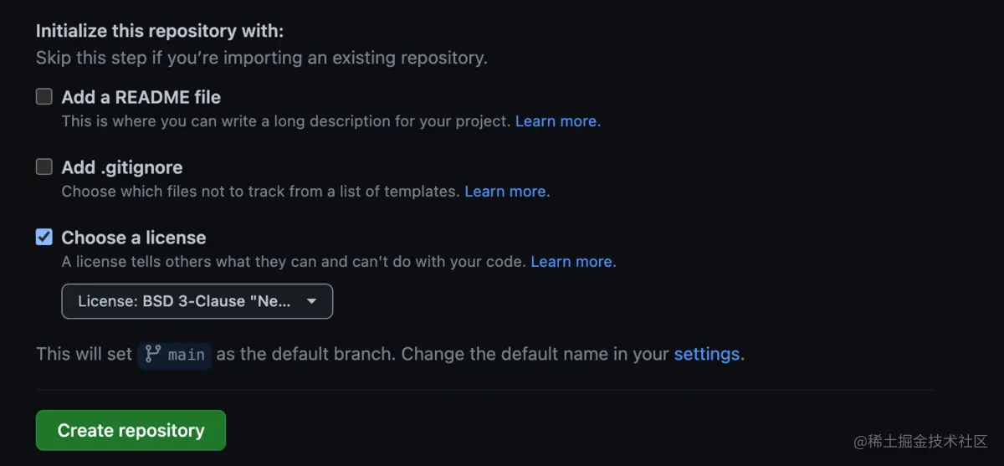Click the "Choose which files not to track" text
The image size is (1004, 466).
pos(260,192)
